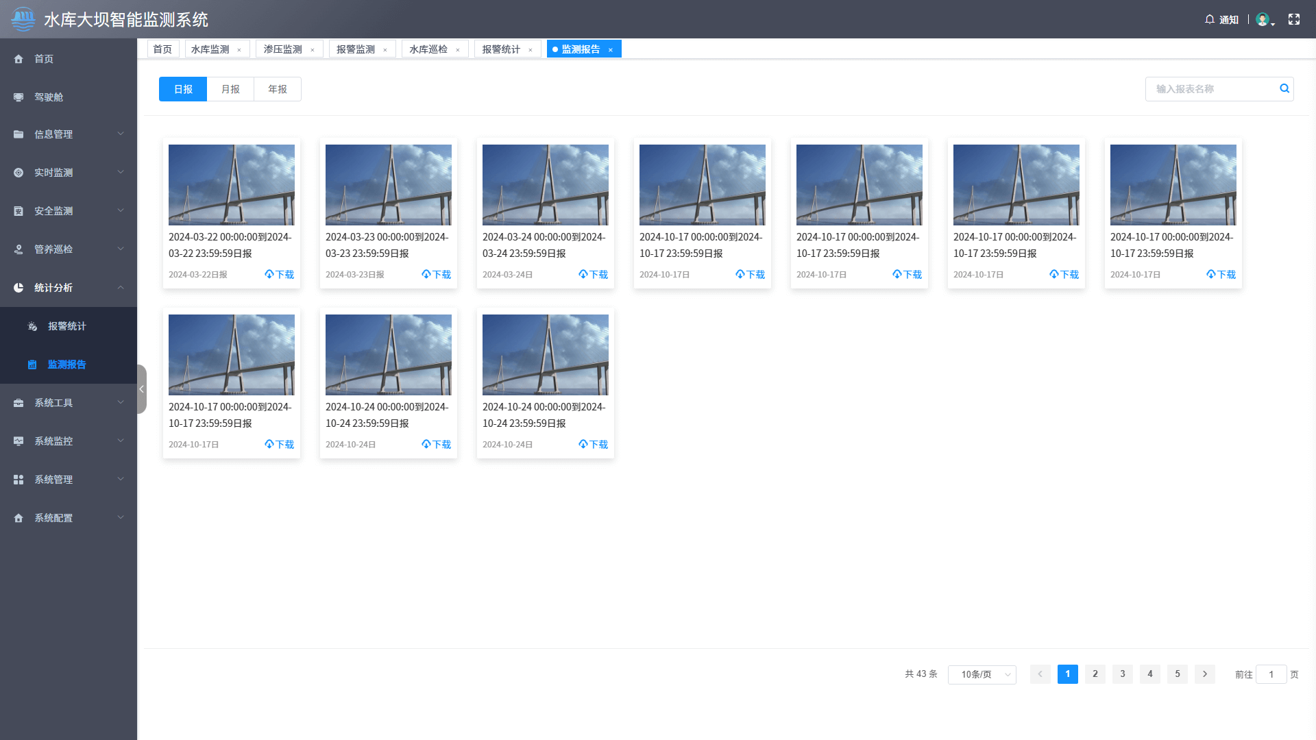Open the 驾驶舱 (cockpit) sidebar icon

[19, 97]
